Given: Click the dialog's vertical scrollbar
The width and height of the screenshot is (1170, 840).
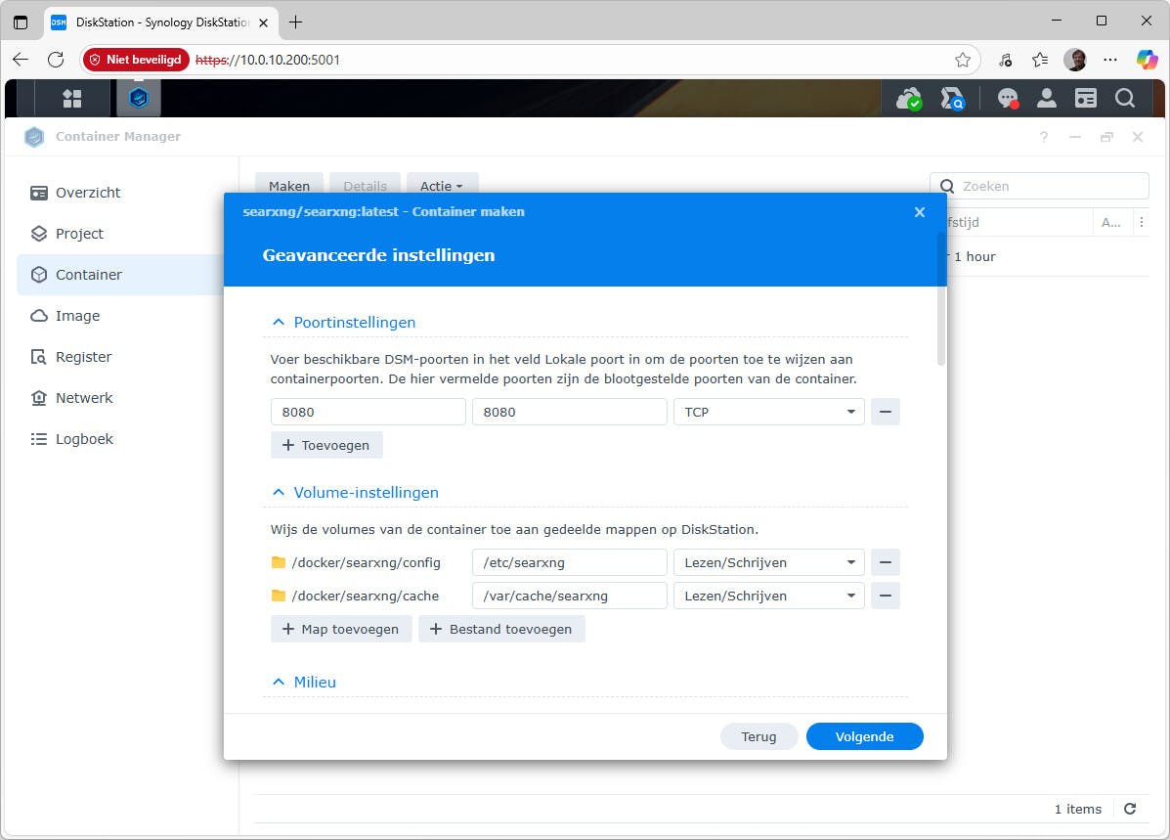Looking at the screenshot, I should click(x=941, y=298).
